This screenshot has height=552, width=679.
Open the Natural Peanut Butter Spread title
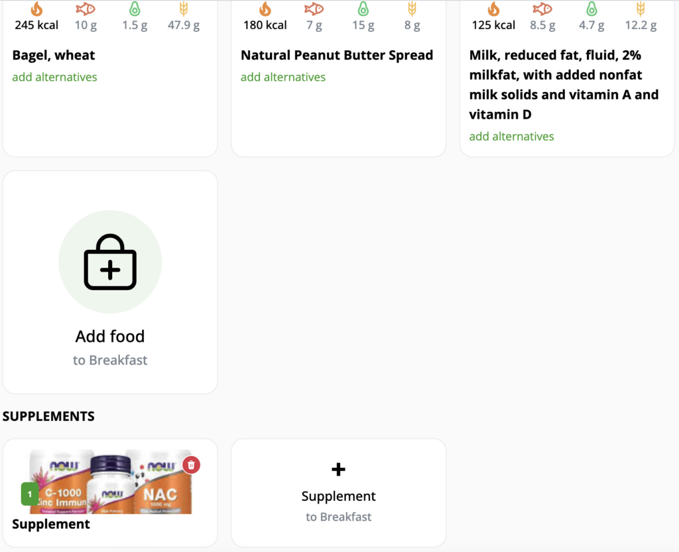(x=337, y=56)
